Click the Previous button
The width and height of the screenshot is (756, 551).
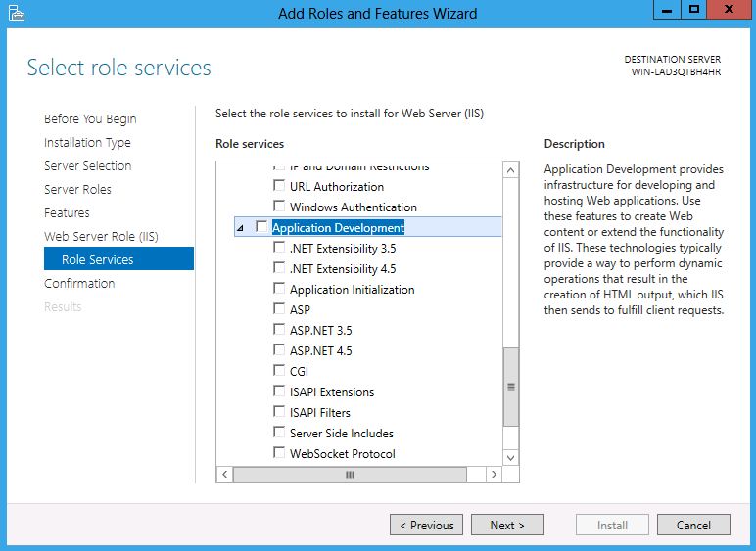[426, 525]
